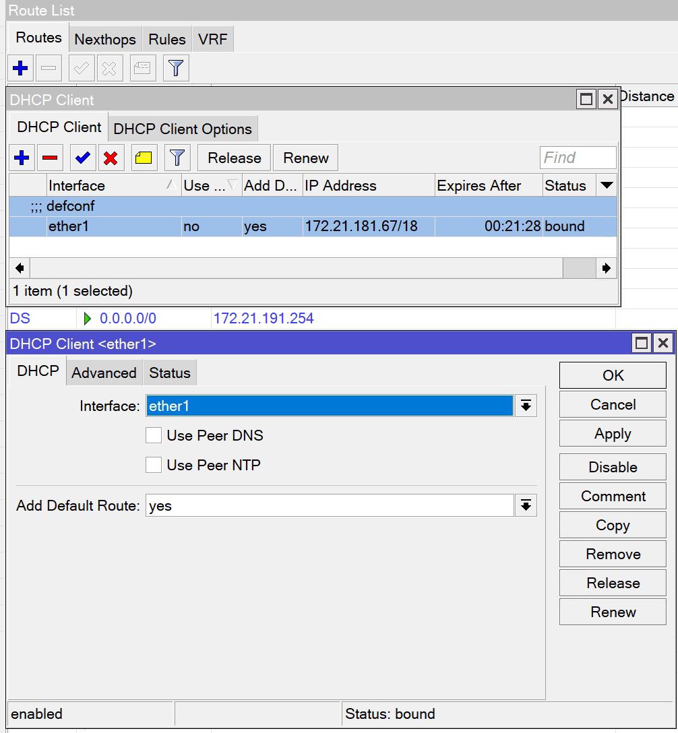Switch to the Nexthops tab
The height and width of the screenshot is (733, 678).
click(x=105, y=39)
